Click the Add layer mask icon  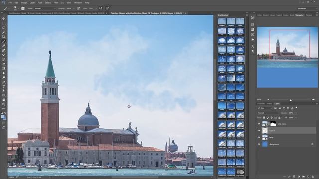coord(294,177)
